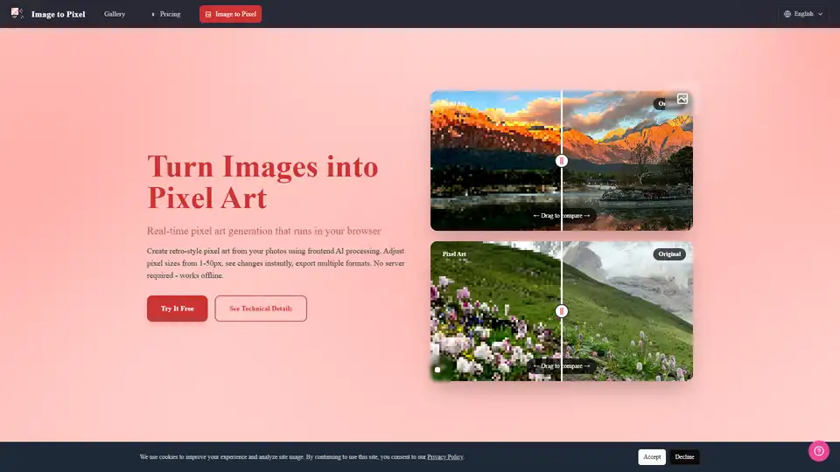Viewport: 840px width, 472px height.
Task: Click the Pixel Art label on meadow image
Action: click(454, 254)
